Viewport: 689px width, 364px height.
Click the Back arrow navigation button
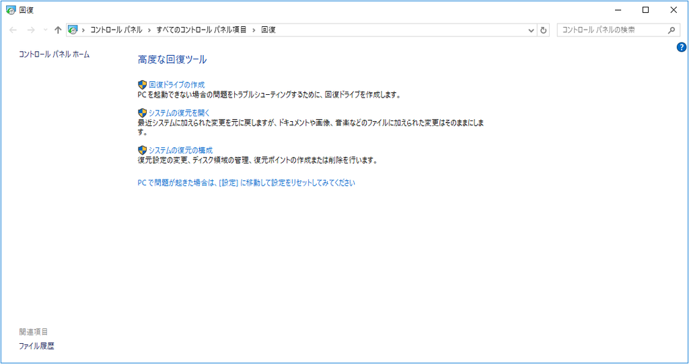pyautogui.click(x=13, y=30)
